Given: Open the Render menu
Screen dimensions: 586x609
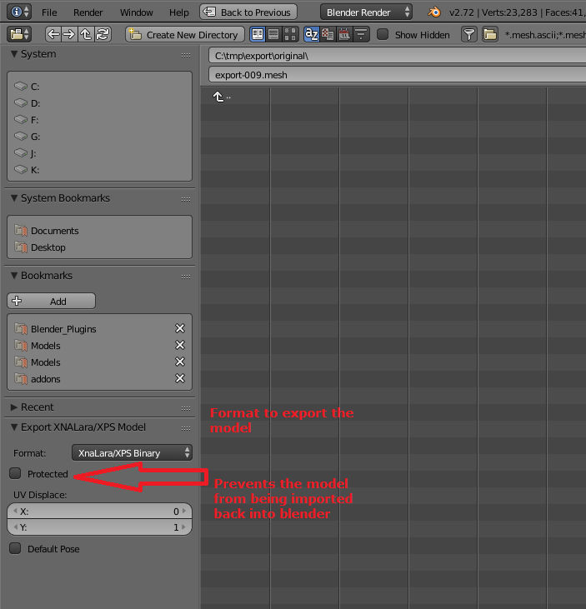Looking at the screenshot, I should (x=88, y=12).
